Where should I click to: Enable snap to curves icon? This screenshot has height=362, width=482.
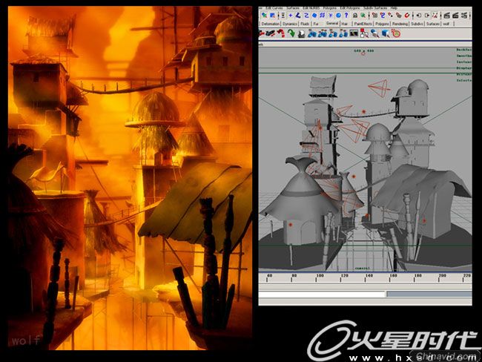pos(383,16)
